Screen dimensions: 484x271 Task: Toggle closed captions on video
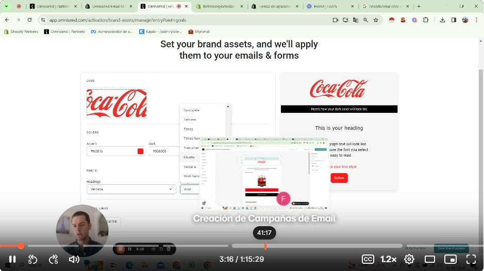point(368,259)
